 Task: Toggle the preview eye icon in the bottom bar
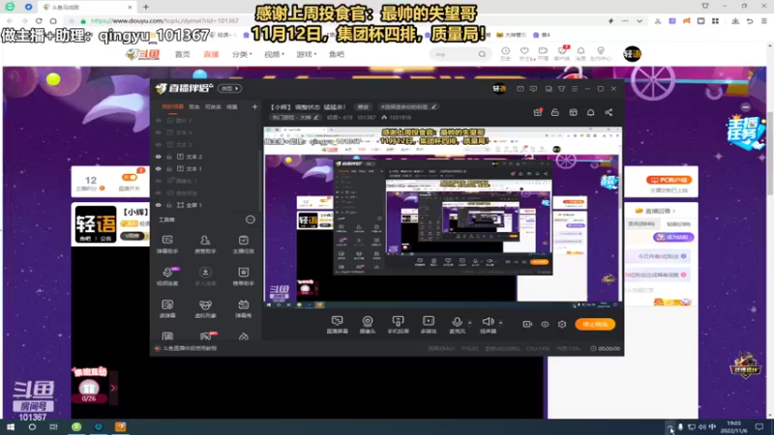[545, 324]
